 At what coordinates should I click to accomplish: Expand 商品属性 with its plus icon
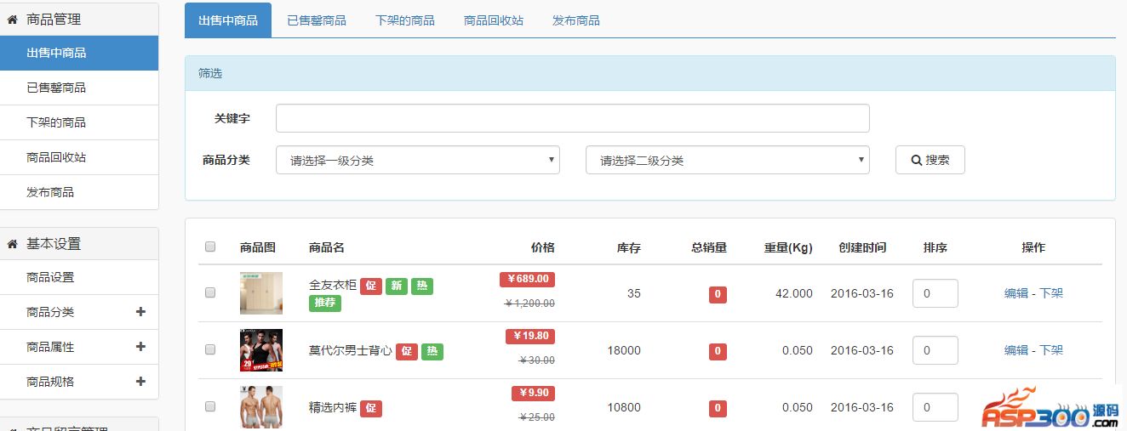[140, 347]
